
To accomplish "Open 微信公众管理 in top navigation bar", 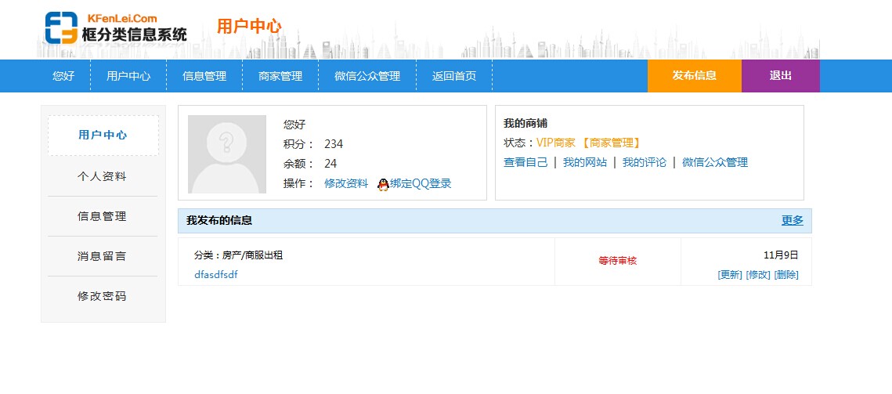I will pos(367,76).
